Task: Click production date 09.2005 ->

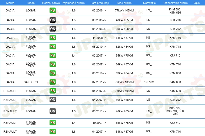Action: tap(99, 20)
